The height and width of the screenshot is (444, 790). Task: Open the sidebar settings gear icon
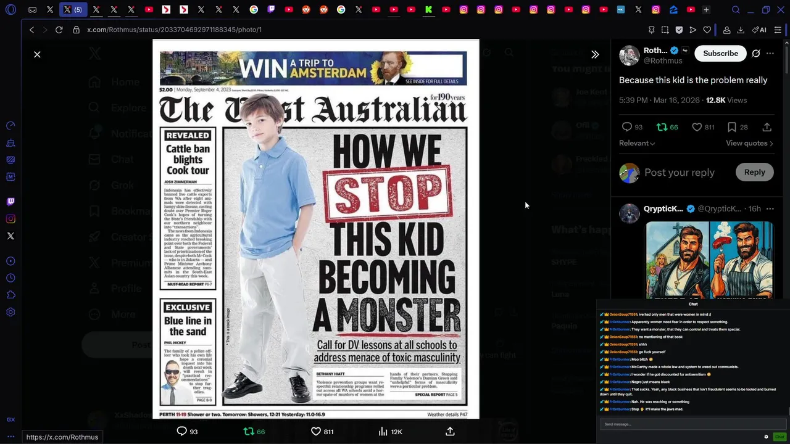10,312
